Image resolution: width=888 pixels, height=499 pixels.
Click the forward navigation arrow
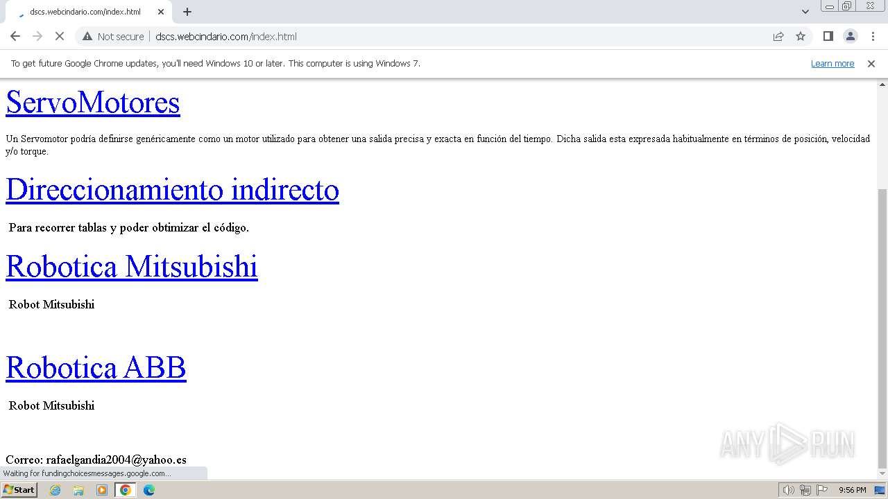[x=37, y=36]
